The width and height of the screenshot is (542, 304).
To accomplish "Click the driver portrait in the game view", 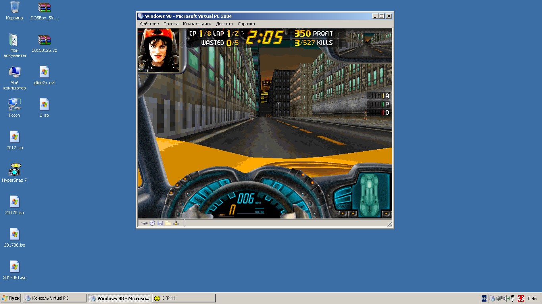I will click(x=159, y=50).
